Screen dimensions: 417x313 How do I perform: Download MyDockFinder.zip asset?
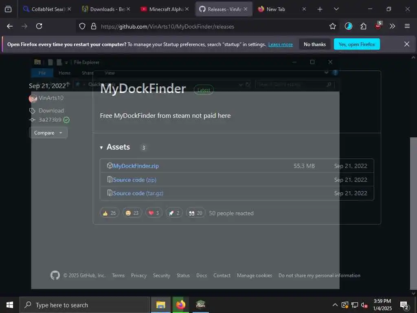point(136,166)
